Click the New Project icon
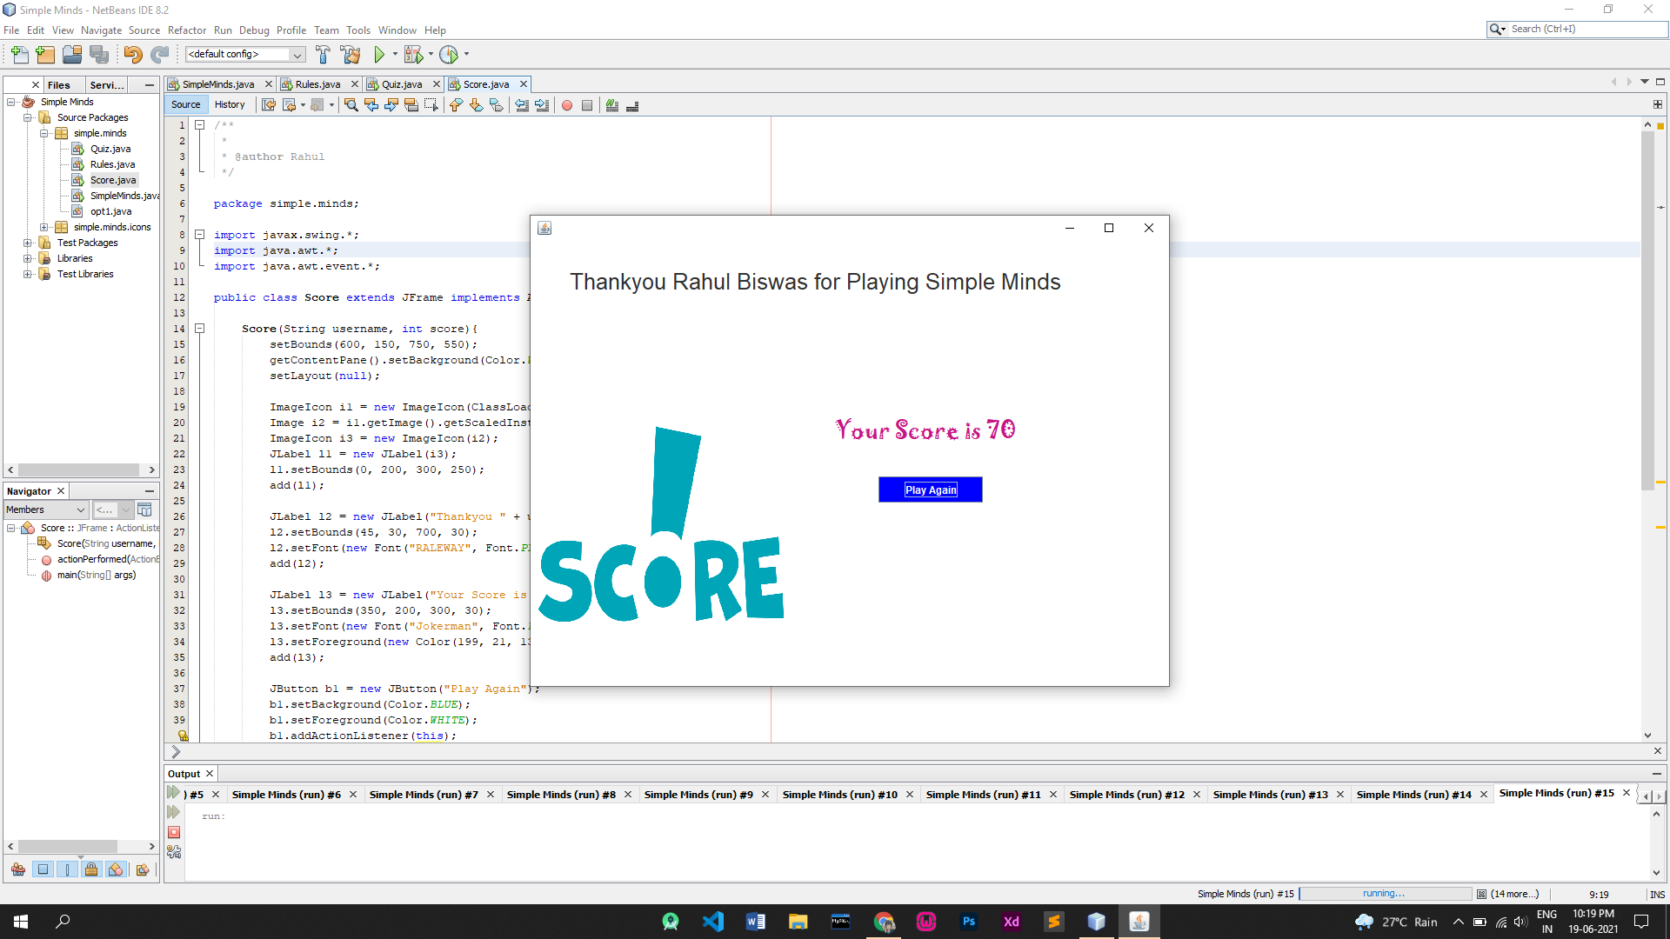The width and height of the screenshot is (1670, 939). [45, 55]
